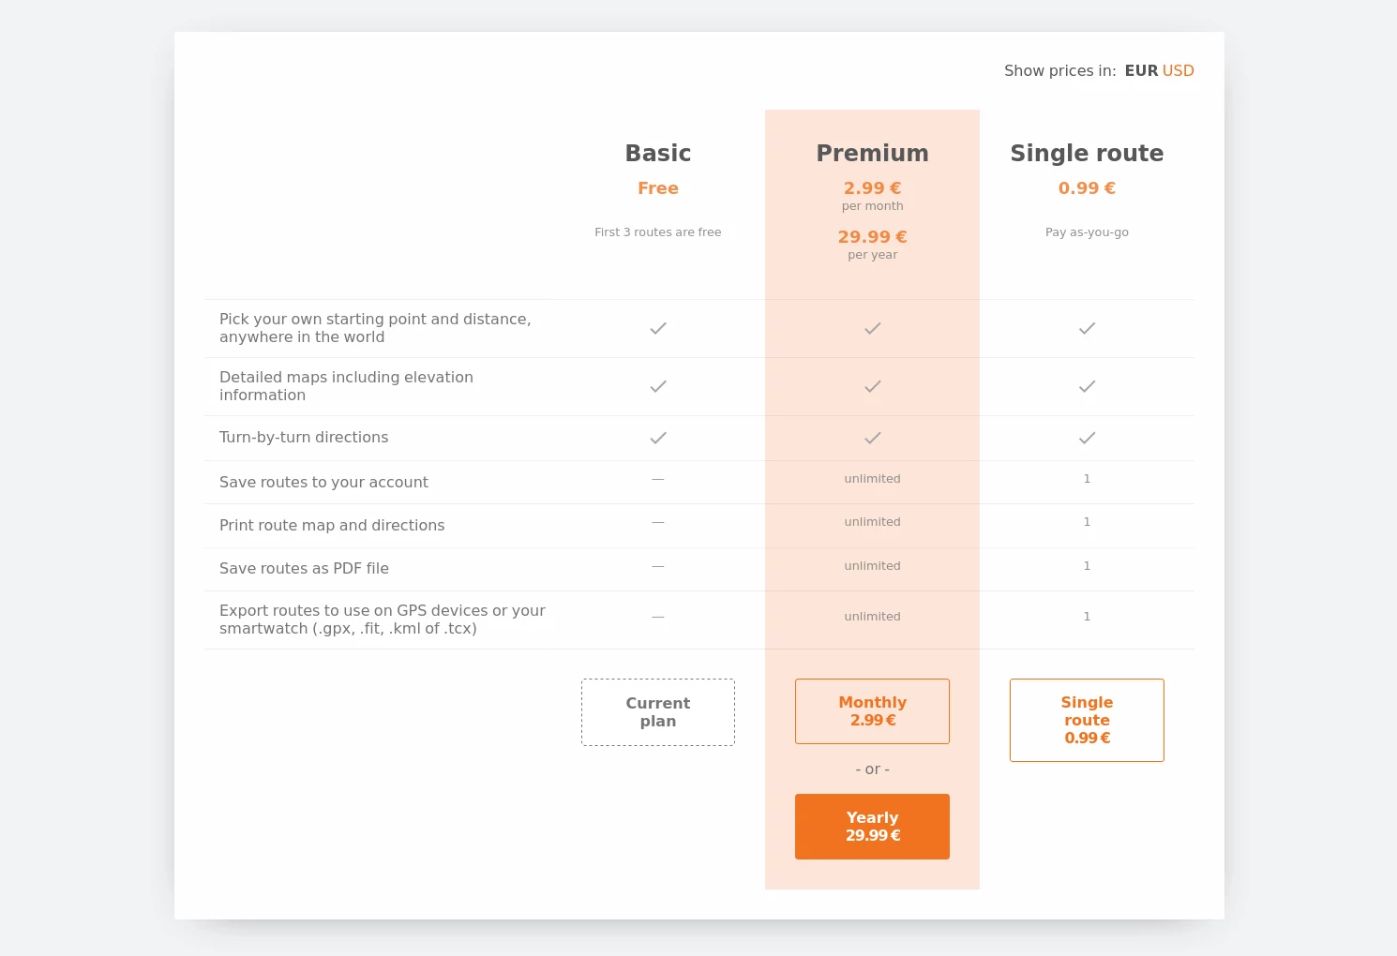
Task: Click Basic dash for Export routes row
Action: tap(658, 617)
